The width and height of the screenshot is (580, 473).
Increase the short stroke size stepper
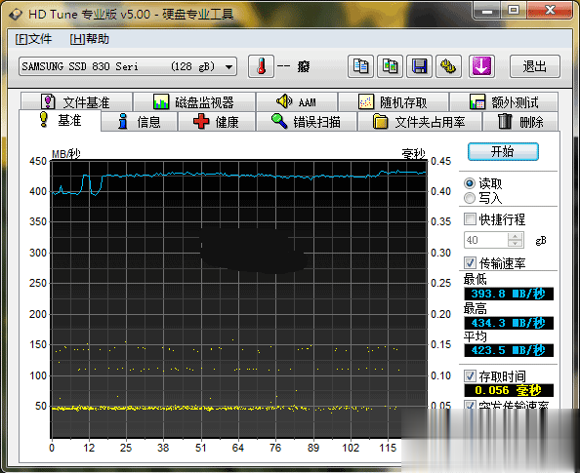point(516,236)
